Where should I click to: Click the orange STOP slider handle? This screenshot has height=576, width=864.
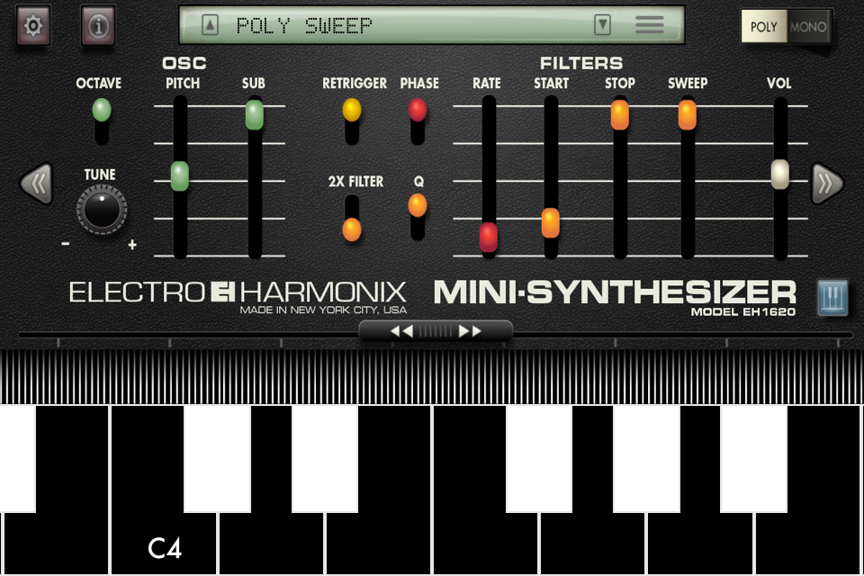tap(619, 114)
